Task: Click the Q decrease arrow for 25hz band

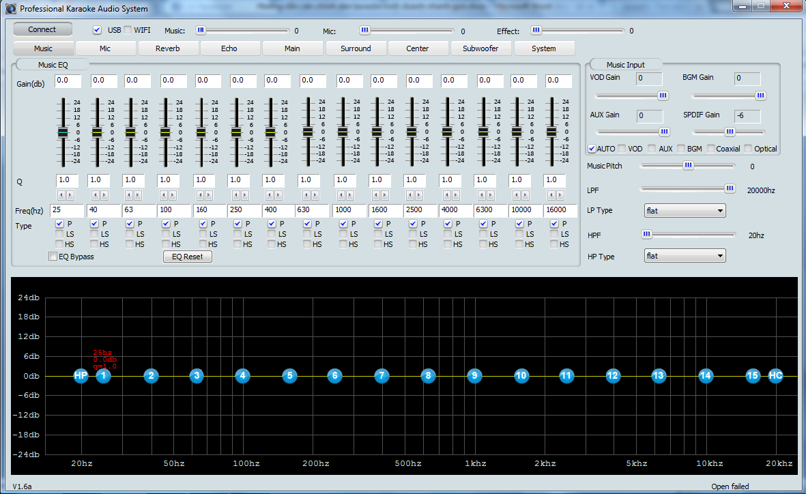Action: click(61, 195)
